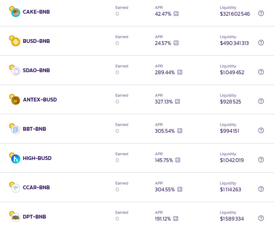
Task: Show liquidity help for CAKE-BNB
Action: 261,13
